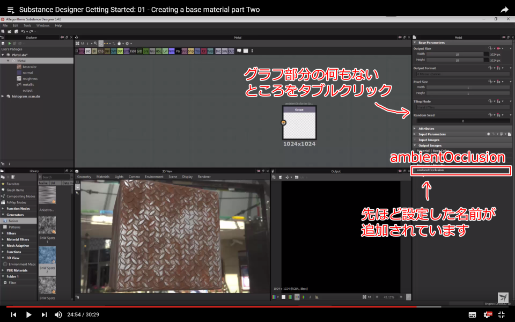Add a Distance (Dst) node from toolbar
The height and width of the screenshot is (322, 515).
pos(120,51)
